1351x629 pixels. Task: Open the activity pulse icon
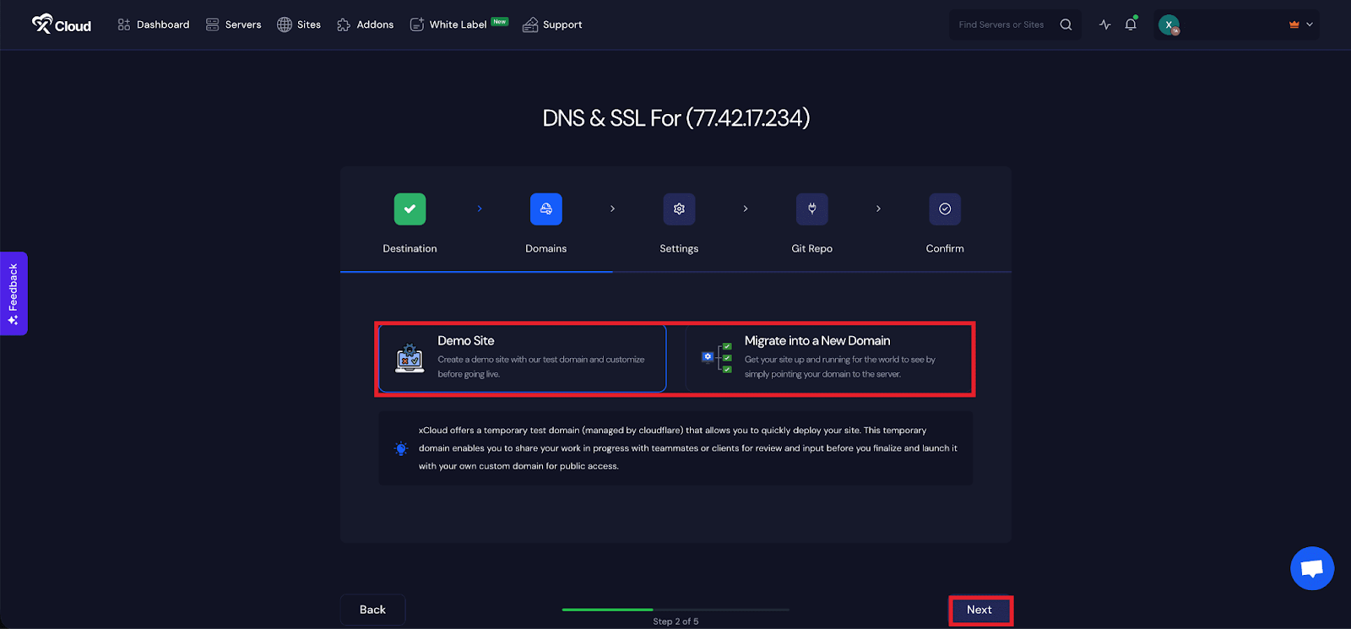1104,24
